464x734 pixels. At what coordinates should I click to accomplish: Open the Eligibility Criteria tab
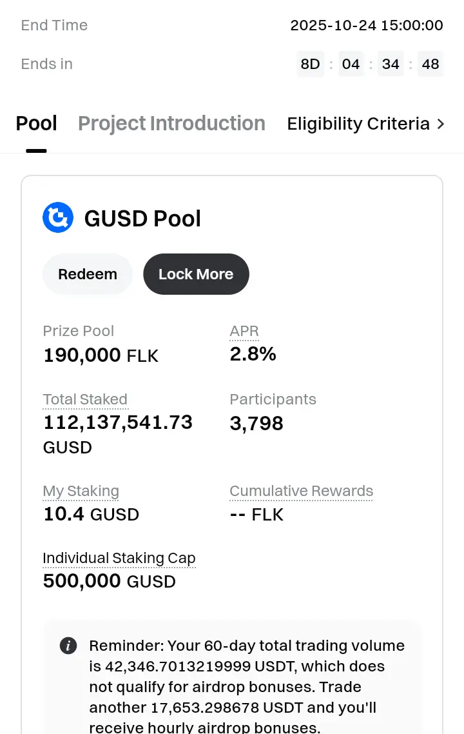(358, 123)
